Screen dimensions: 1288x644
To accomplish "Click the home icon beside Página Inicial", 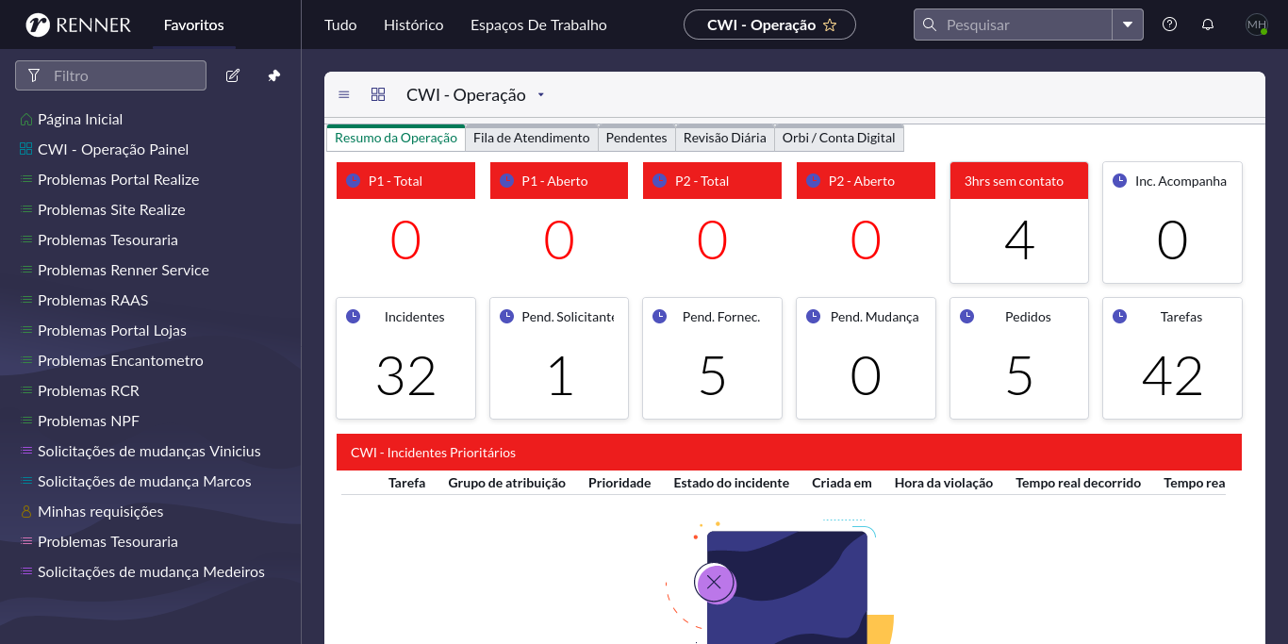I will (x=26, y=120).
